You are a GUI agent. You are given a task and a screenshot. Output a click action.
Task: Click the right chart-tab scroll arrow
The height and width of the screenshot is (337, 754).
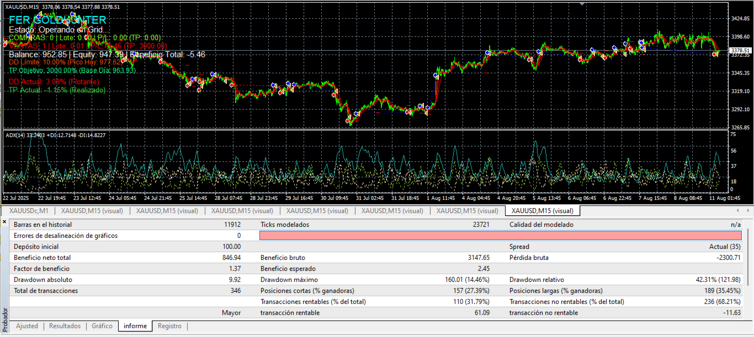748,211
